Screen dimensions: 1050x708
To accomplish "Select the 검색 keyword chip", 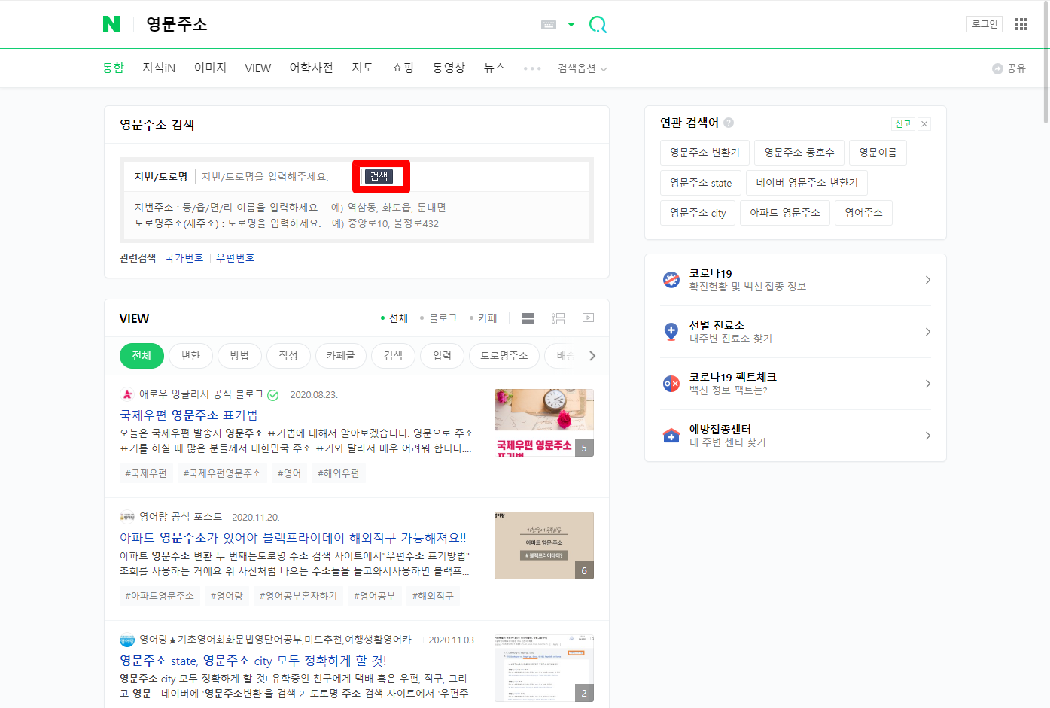I will coord(393,356).
